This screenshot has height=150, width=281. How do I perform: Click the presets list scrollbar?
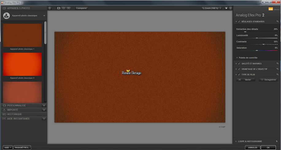pyautogui.click(x=45, y=33)
